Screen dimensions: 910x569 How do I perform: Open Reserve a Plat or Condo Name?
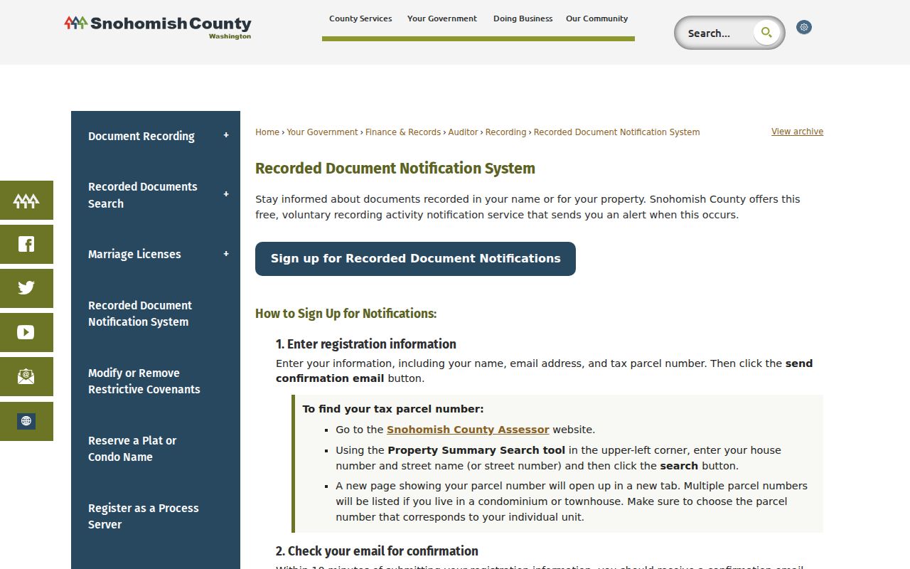132,449
